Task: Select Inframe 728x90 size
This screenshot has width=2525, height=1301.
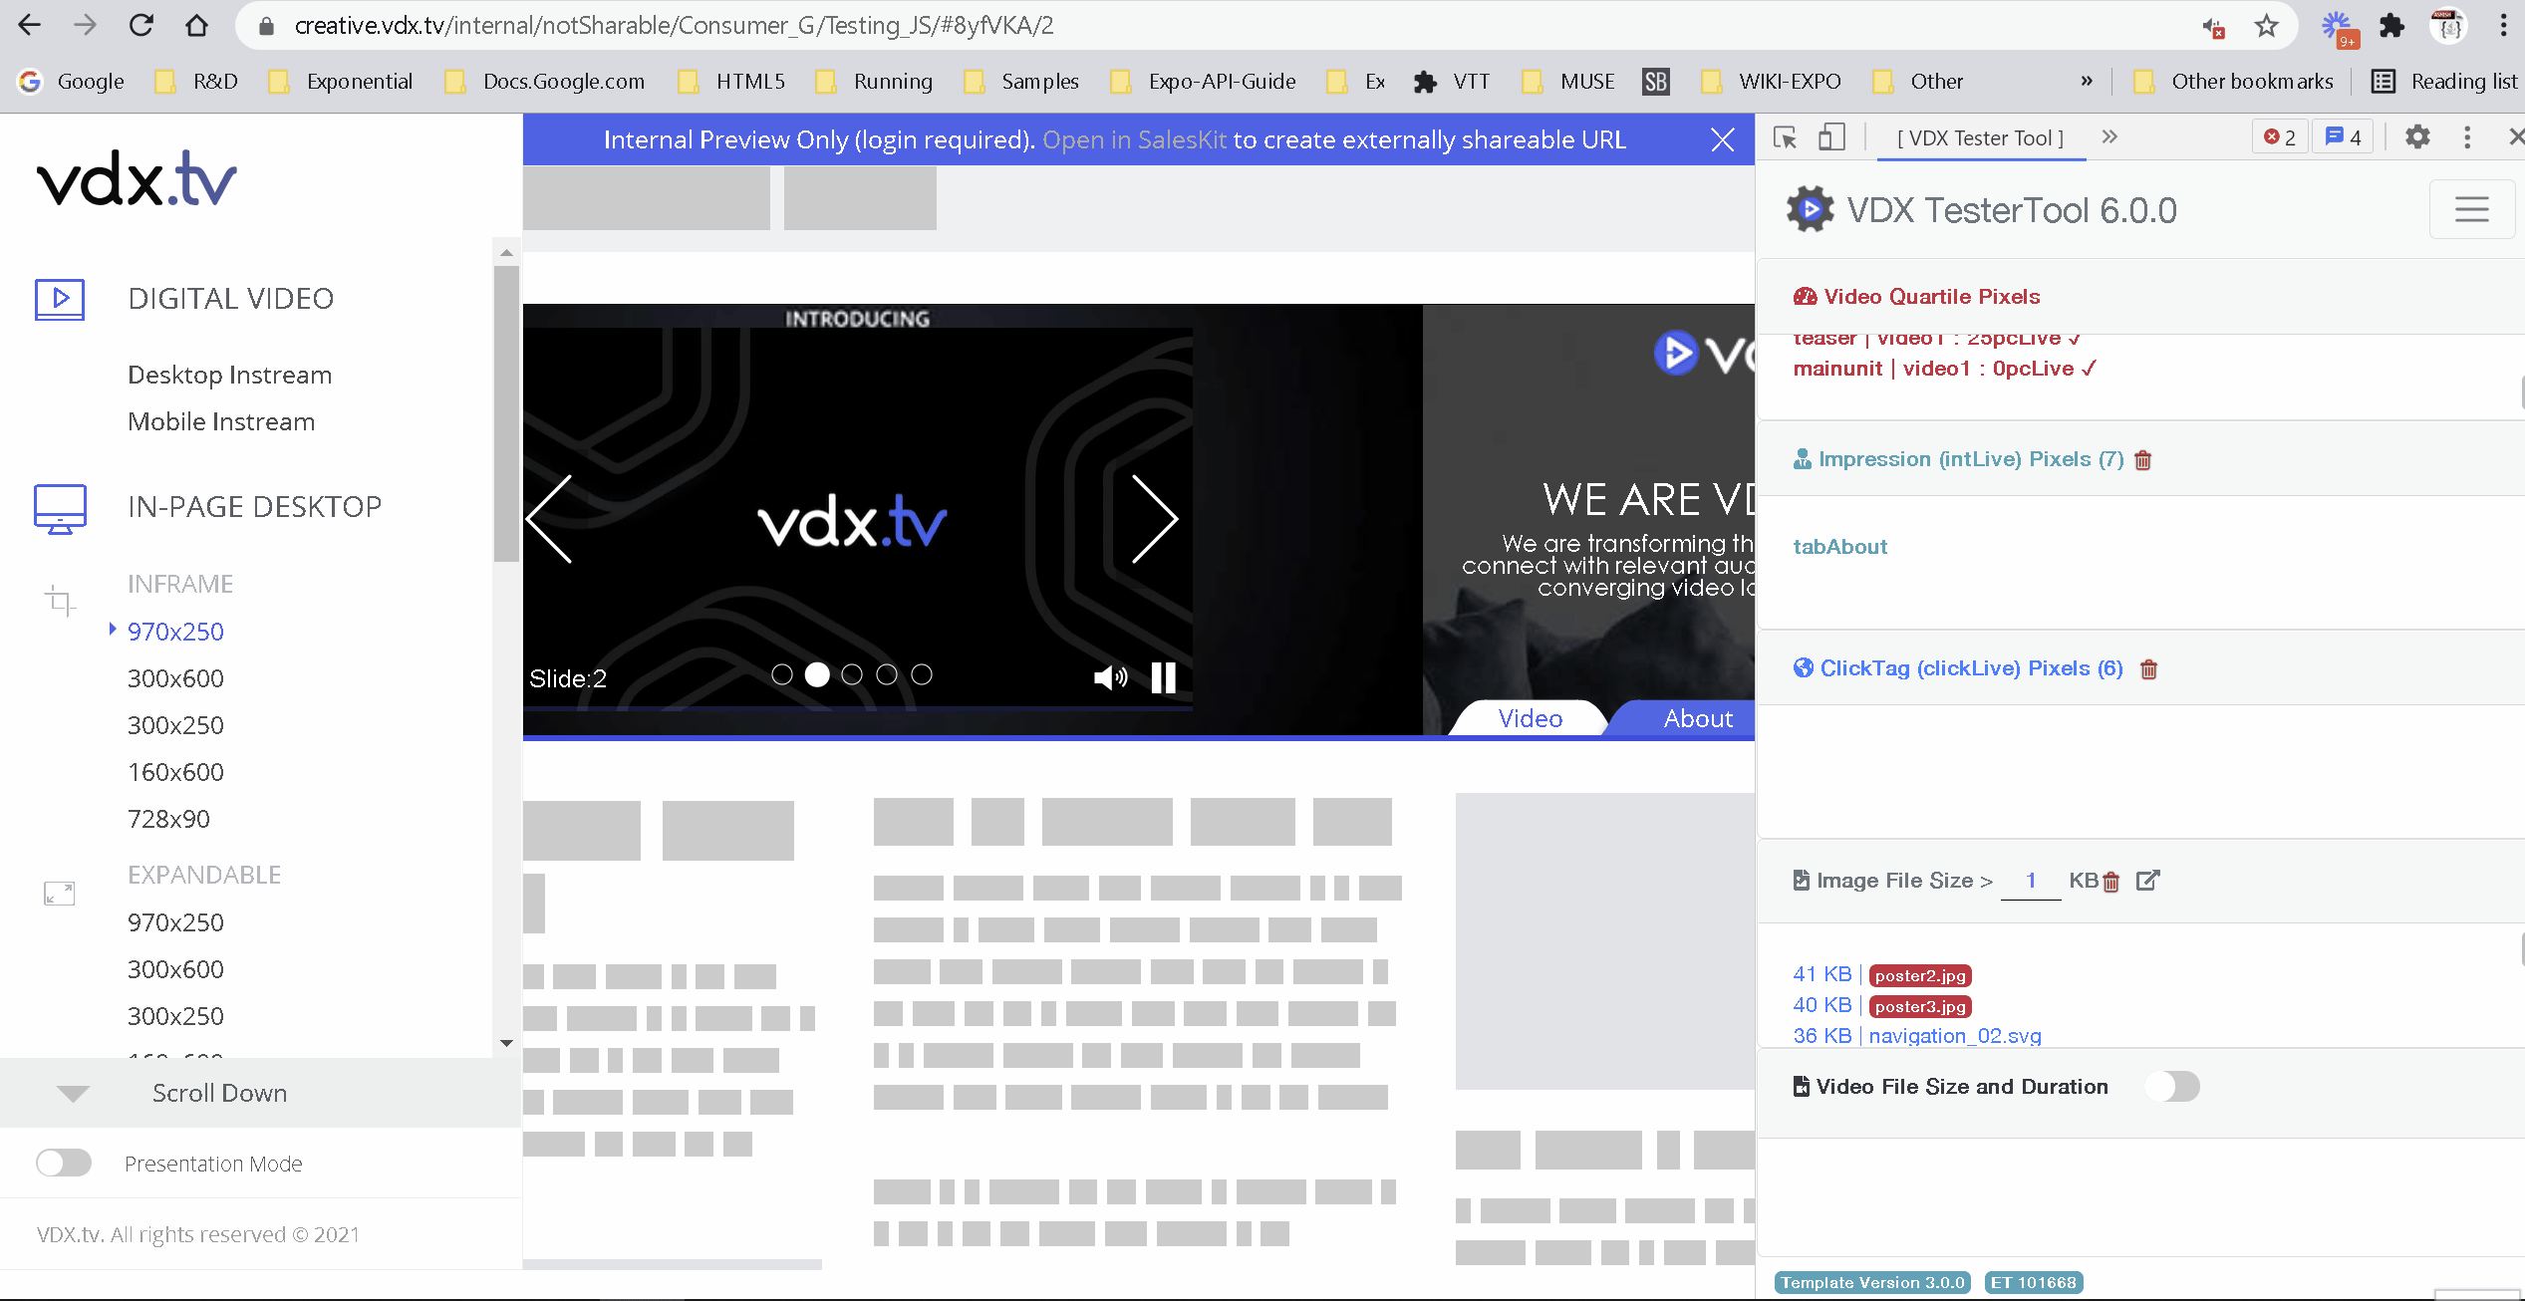Action: click(x=168, y=819)
